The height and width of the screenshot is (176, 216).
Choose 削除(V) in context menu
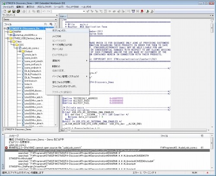coord(67,66)
